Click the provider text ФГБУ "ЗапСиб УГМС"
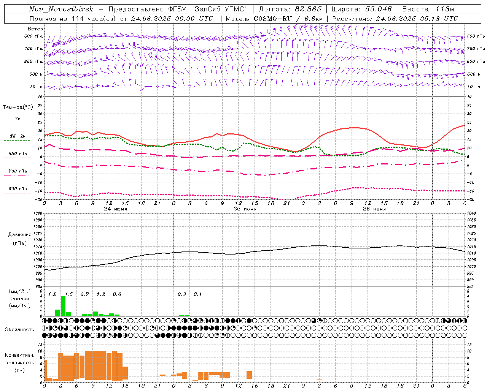Image resolution: width=487 pixels, height=389 pixels. coord(208,9)
